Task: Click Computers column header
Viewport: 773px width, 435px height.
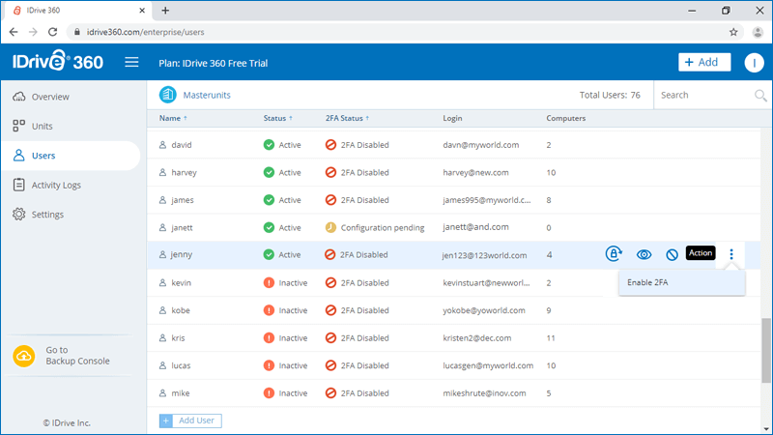Action: (565, 118)
